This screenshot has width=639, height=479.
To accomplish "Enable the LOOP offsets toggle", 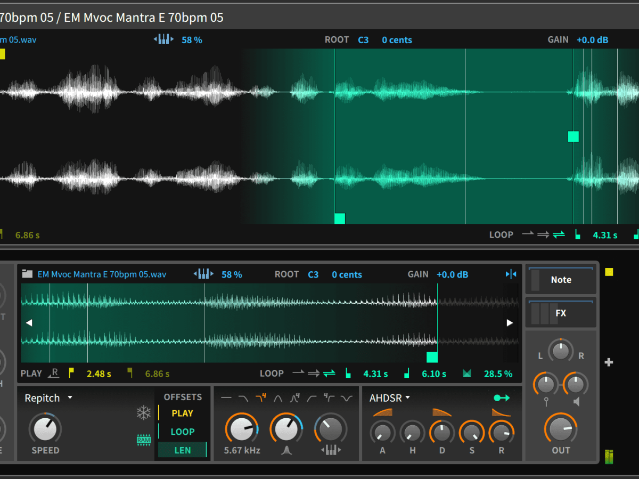I will [x=182, y=431].
